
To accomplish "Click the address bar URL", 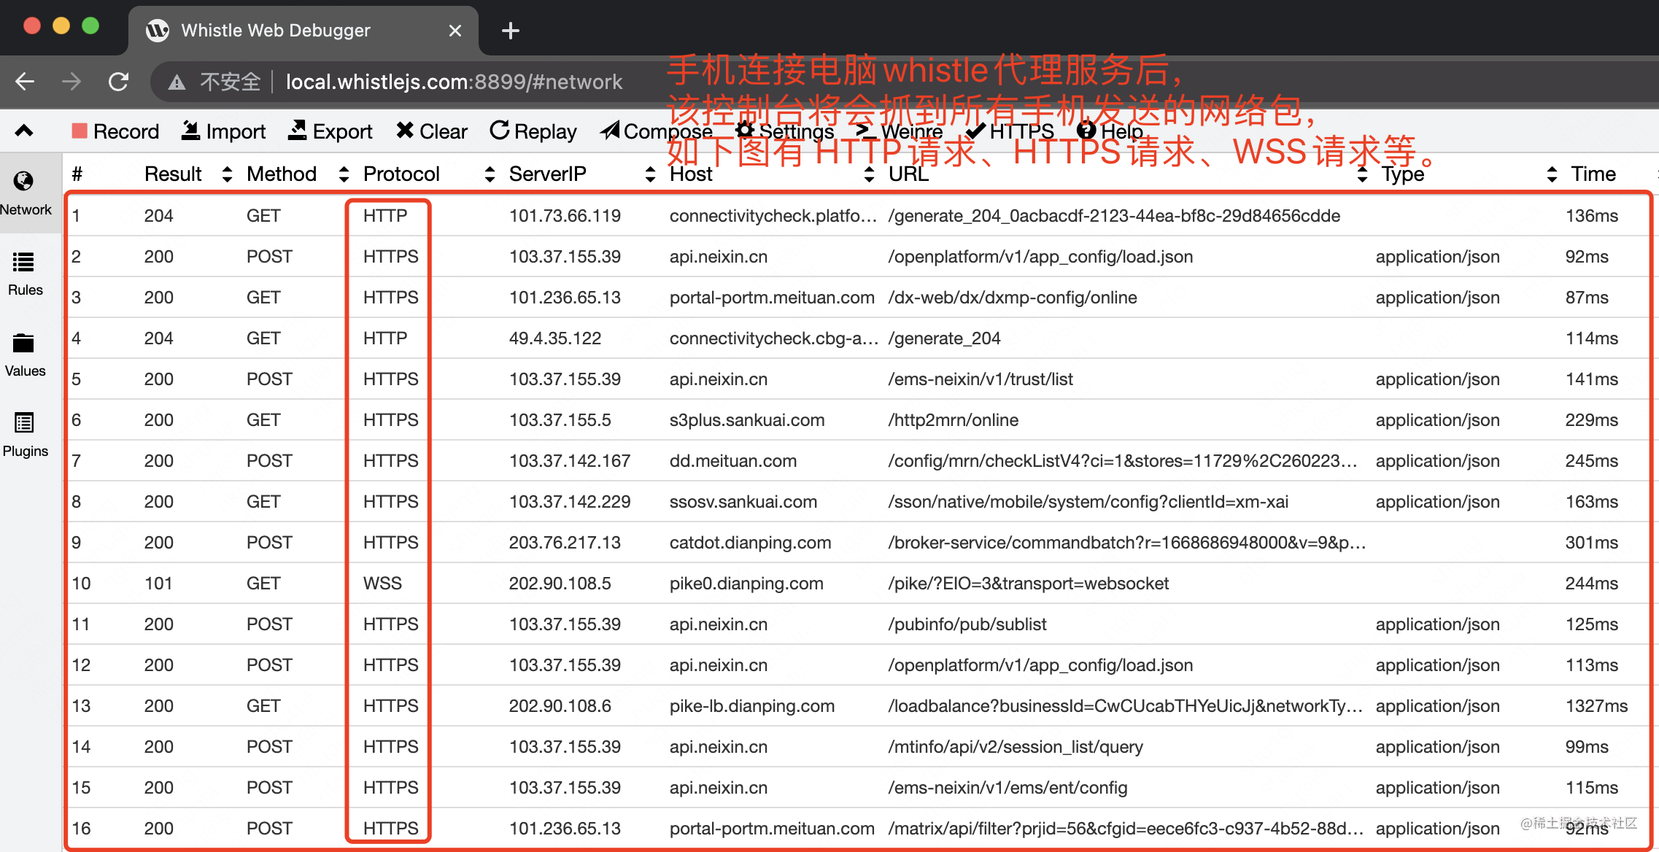I will click(x=454, y=82).
